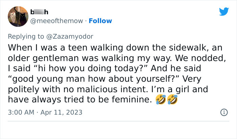Open the cat profile avatar
Screen dimensions: 237x139
click(18, 16)
